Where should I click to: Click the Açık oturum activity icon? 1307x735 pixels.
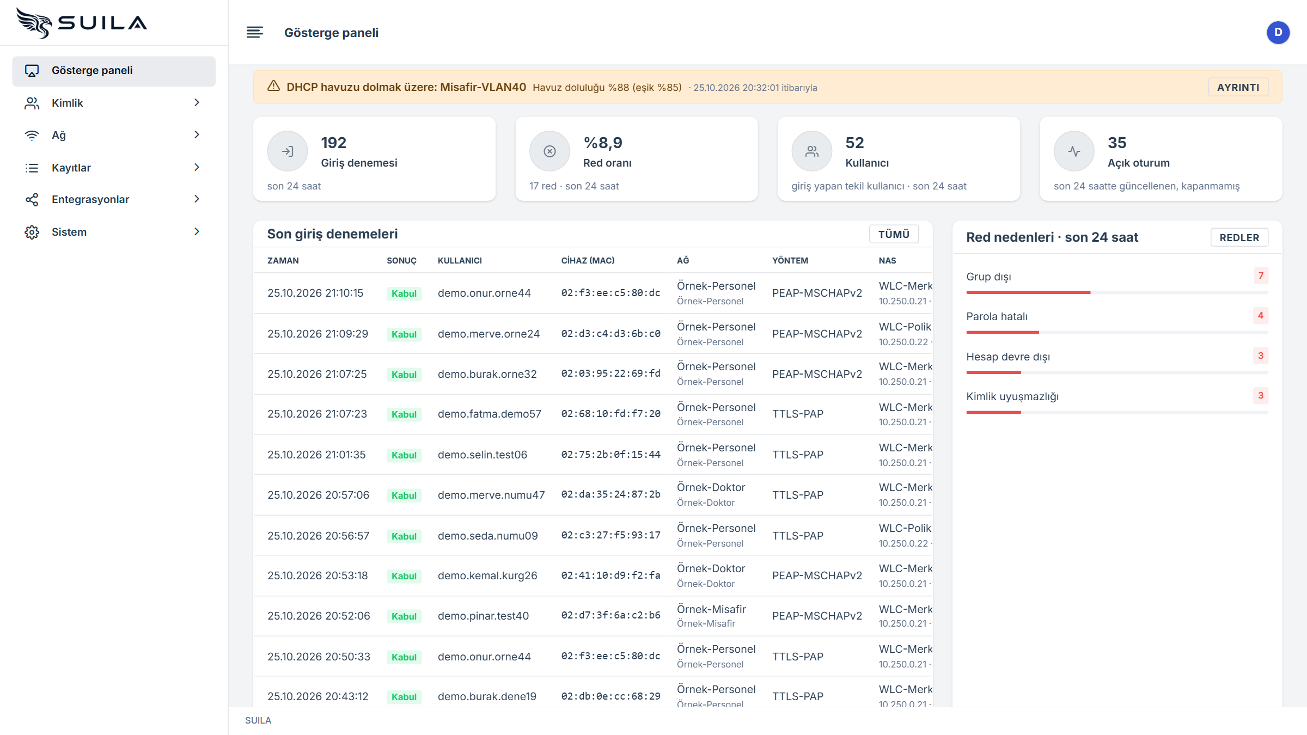(x=1074, y=151)
